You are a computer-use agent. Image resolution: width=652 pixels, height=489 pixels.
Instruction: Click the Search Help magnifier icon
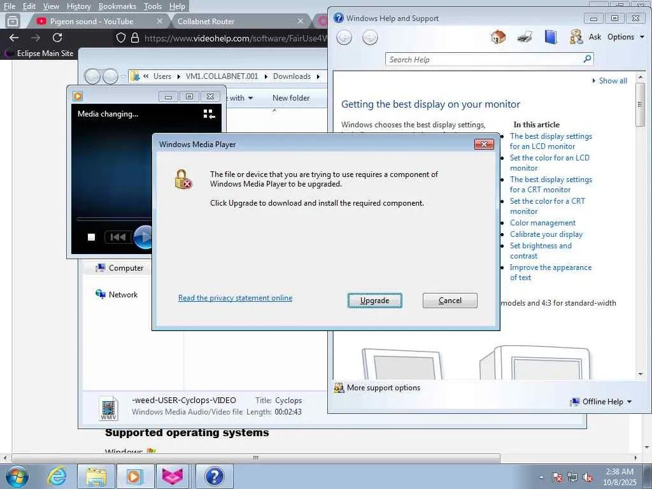587,59
